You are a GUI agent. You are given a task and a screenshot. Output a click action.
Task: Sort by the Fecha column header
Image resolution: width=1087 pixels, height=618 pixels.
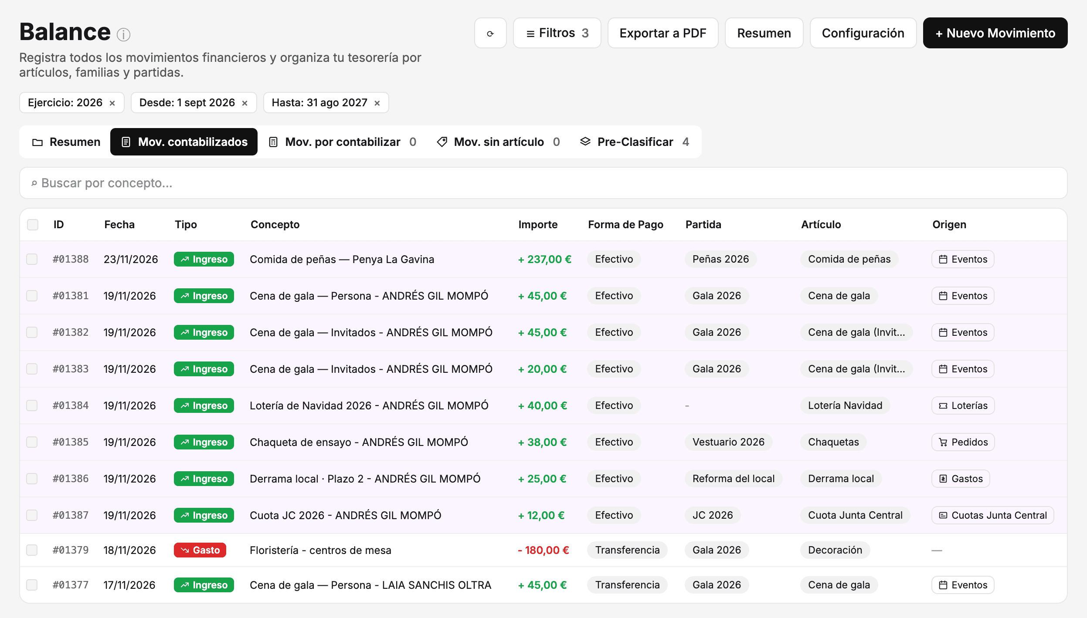click(x=119, y=225)
